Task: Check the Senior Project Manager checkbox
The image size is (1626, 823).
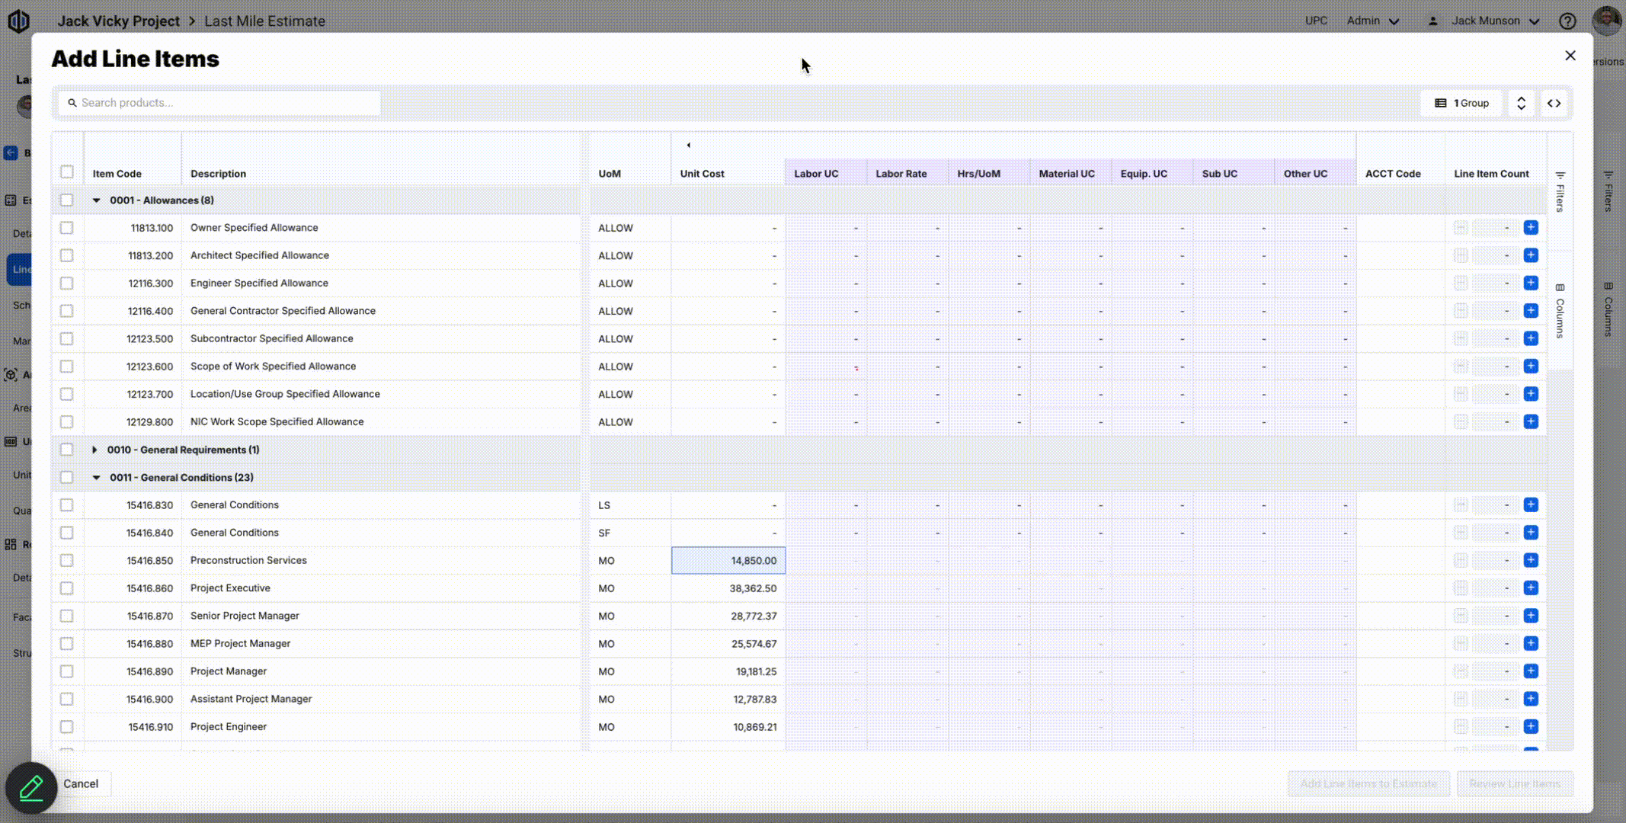Action: tap(67, 616)
